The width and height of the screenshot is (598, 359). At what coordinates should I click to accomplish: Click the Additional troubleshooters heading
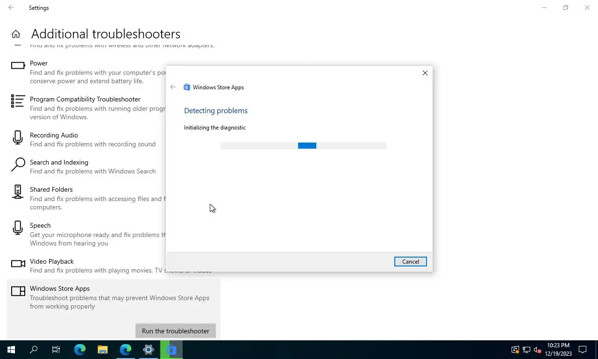coord(106,34)
